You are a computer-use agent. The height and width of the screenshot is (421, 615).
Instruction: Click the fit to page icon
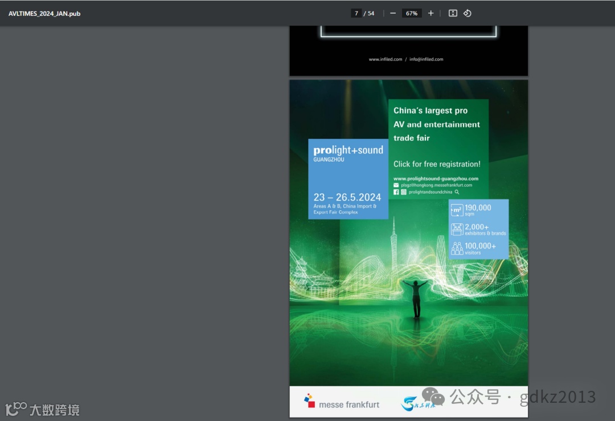453,13
